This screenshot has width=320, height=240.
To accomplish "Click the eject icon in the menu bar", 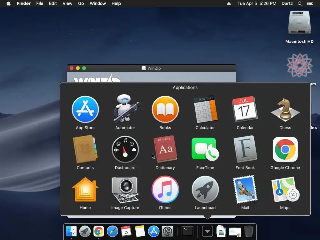I will click(x=229, y=3).
